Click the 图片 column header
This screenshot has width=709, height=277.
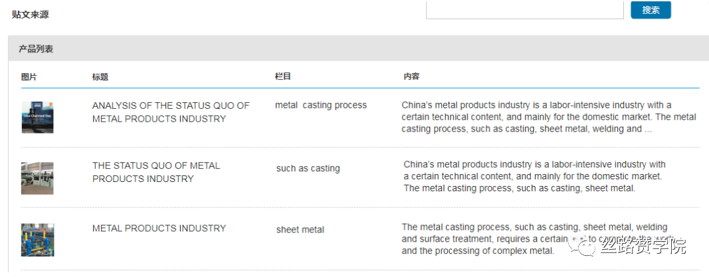coord(29,77)
